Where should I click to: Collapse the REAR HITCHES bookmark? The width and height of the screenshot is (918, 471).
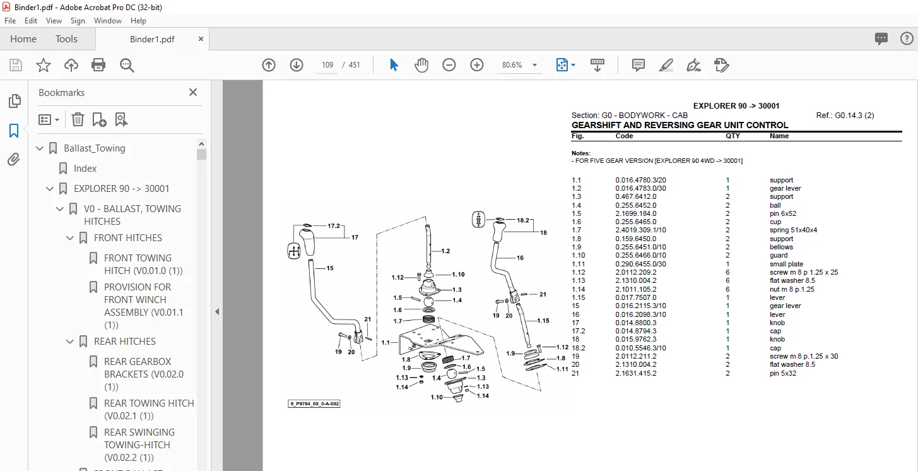pos(71,342)
